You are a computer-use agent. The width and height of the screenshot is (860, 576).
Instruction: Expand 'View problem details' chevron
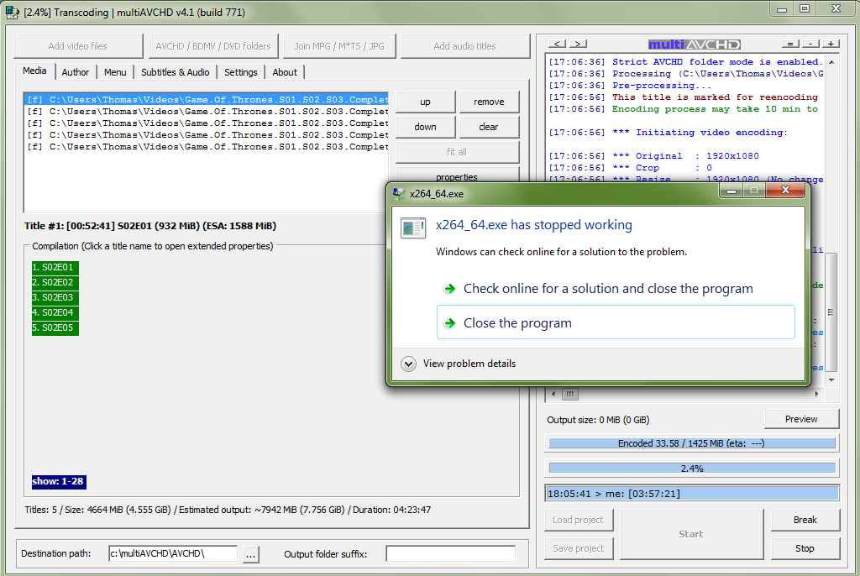409,364
